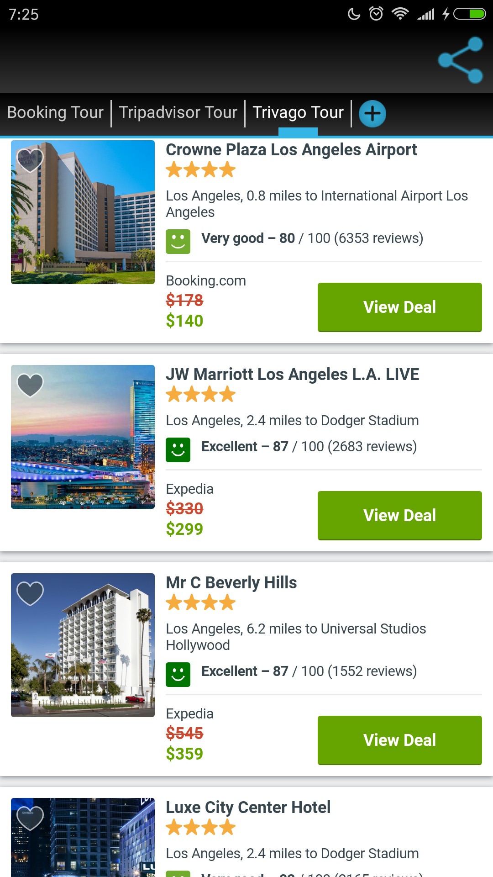
Task: Toggle heart on JW Marriott L.A. LIVE
Action: click(30, 385)
